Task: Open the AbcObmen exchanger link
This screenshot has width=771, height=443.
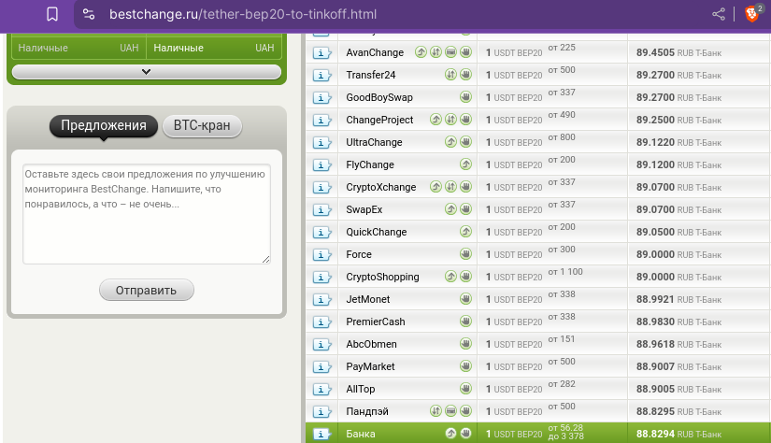Action: tap(371, 344)
